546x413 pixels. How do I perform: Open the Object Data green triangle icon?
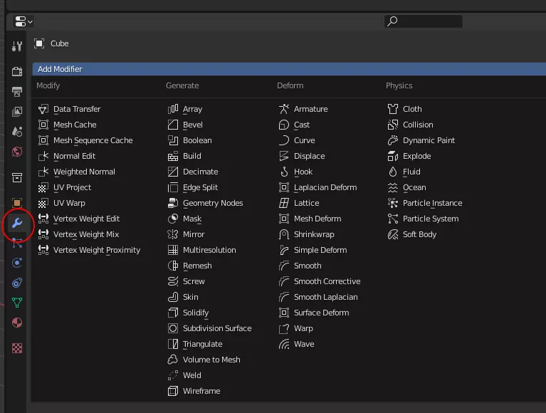point(17,303)
